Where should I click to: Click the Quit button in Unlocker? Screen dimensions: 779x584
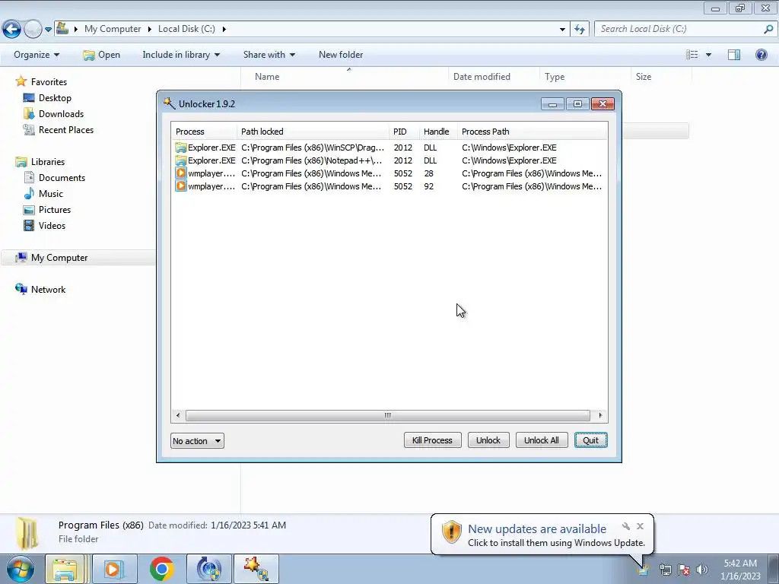pos(590,440)
